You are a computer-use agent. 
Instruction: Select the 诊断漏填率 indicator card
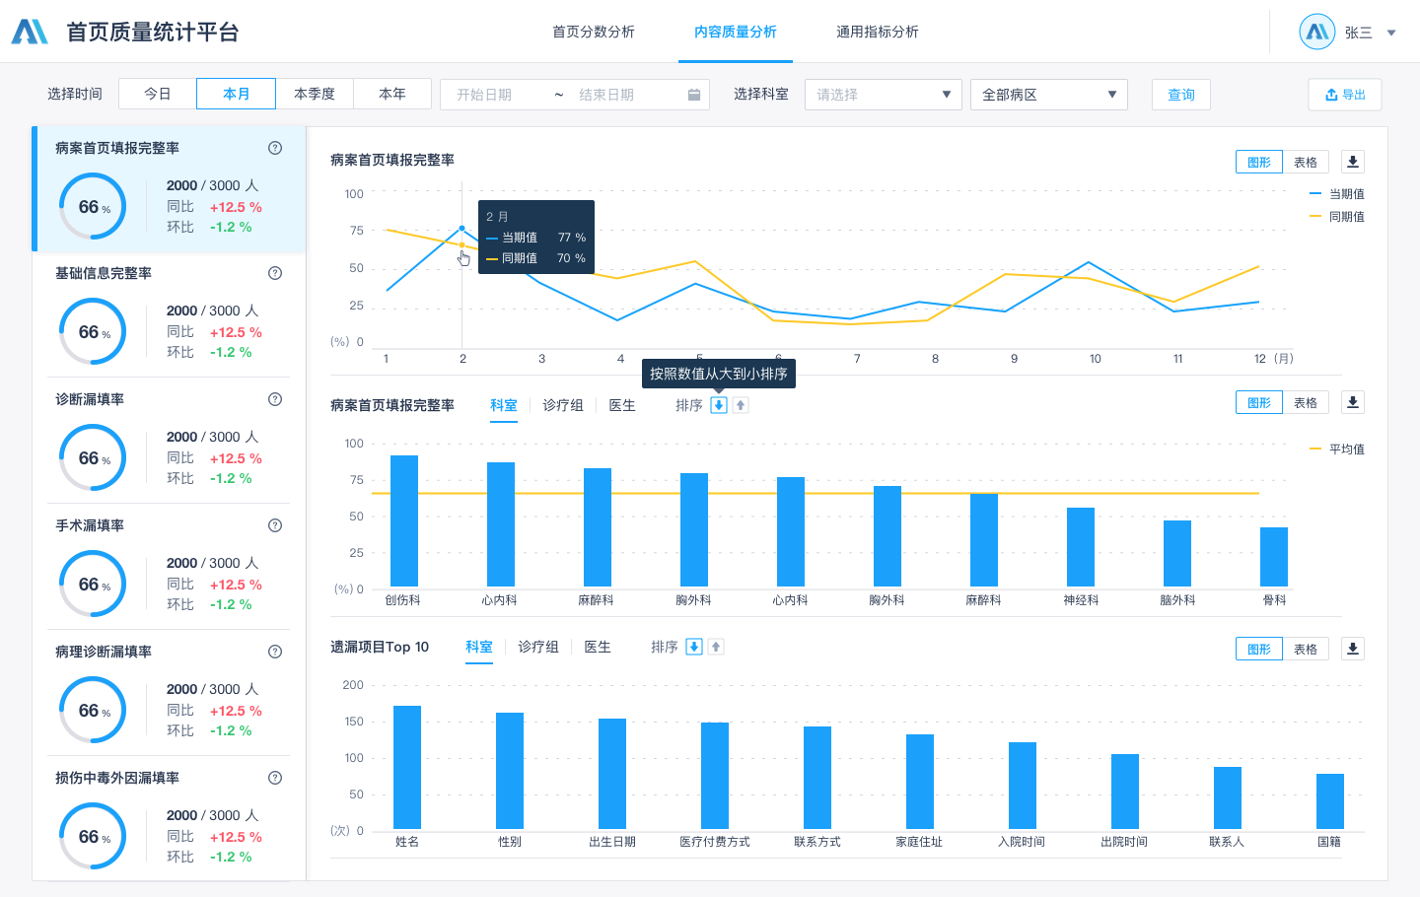pyautogui.click(x=169, y=441)
